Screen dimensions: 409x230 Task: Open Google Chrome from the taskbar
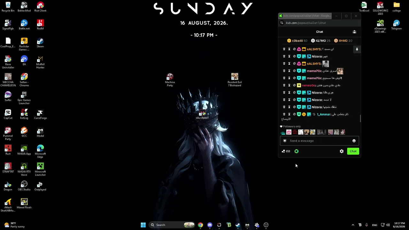tap(200, 225)
